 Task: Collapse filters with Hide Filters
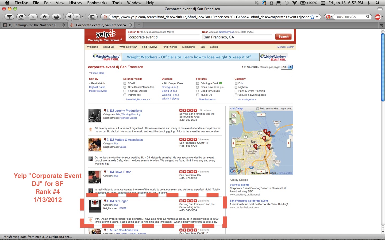point(97,73)
